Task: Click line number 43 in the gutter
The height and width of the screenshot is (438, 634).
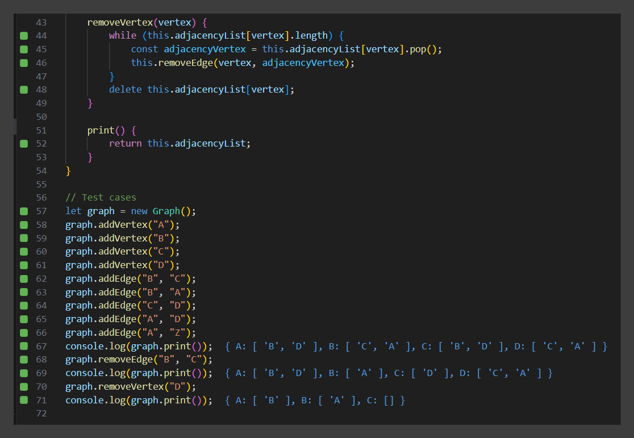Action: coord(41,22)
